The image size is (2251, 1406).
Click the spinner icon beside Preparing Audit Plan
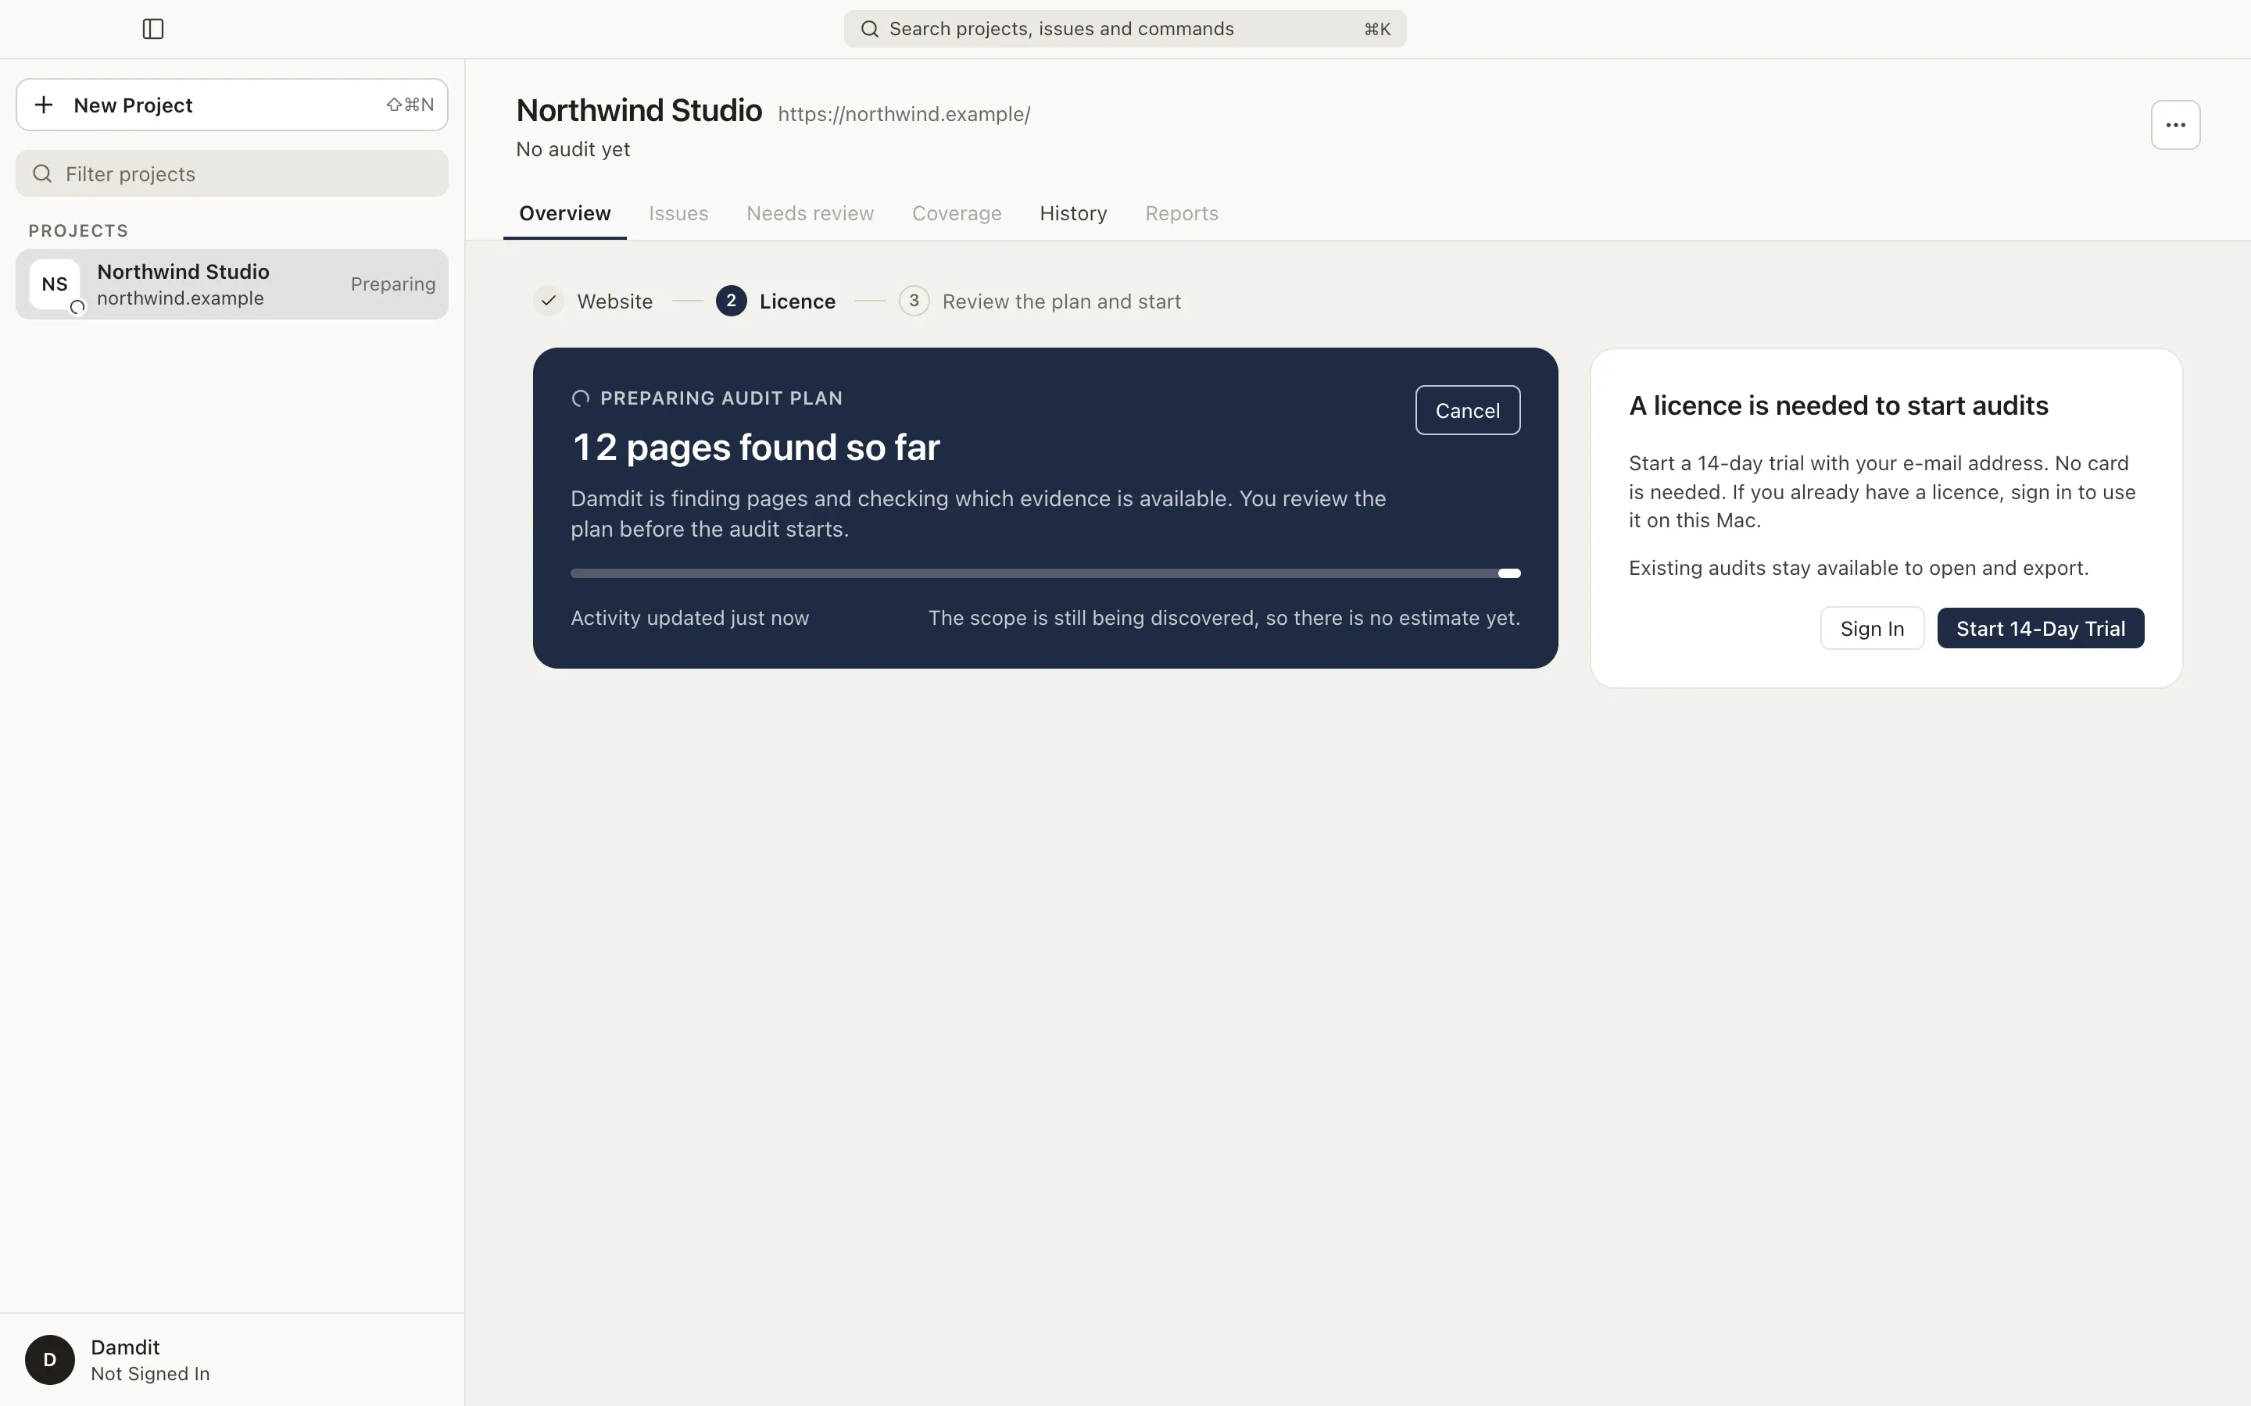pos(581,398)
